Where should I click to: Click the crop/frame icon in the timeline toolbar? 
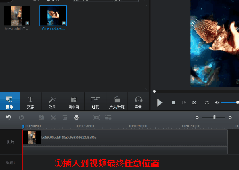[96, 117]
